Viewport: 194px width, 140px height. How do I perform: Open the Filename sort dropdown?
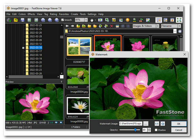[179, 26]
